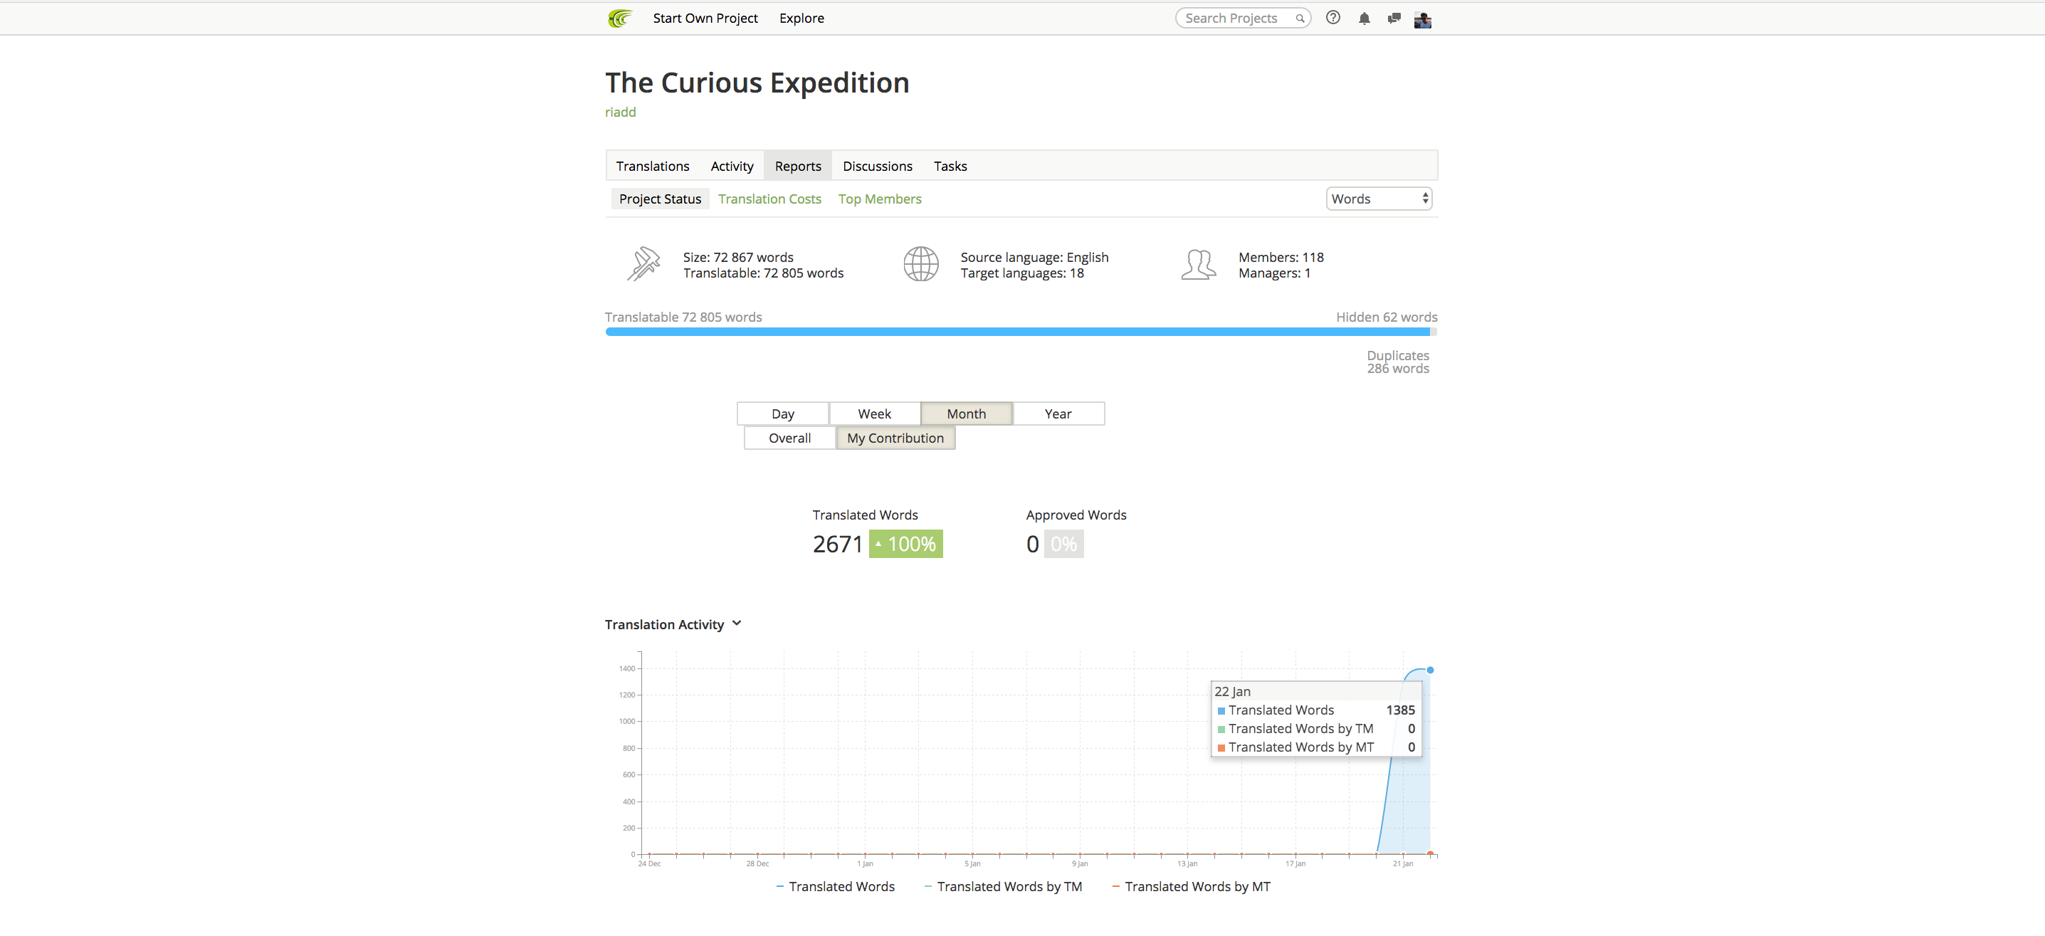
Task: Click the members people icon
Action: [x=1199, y=264]
